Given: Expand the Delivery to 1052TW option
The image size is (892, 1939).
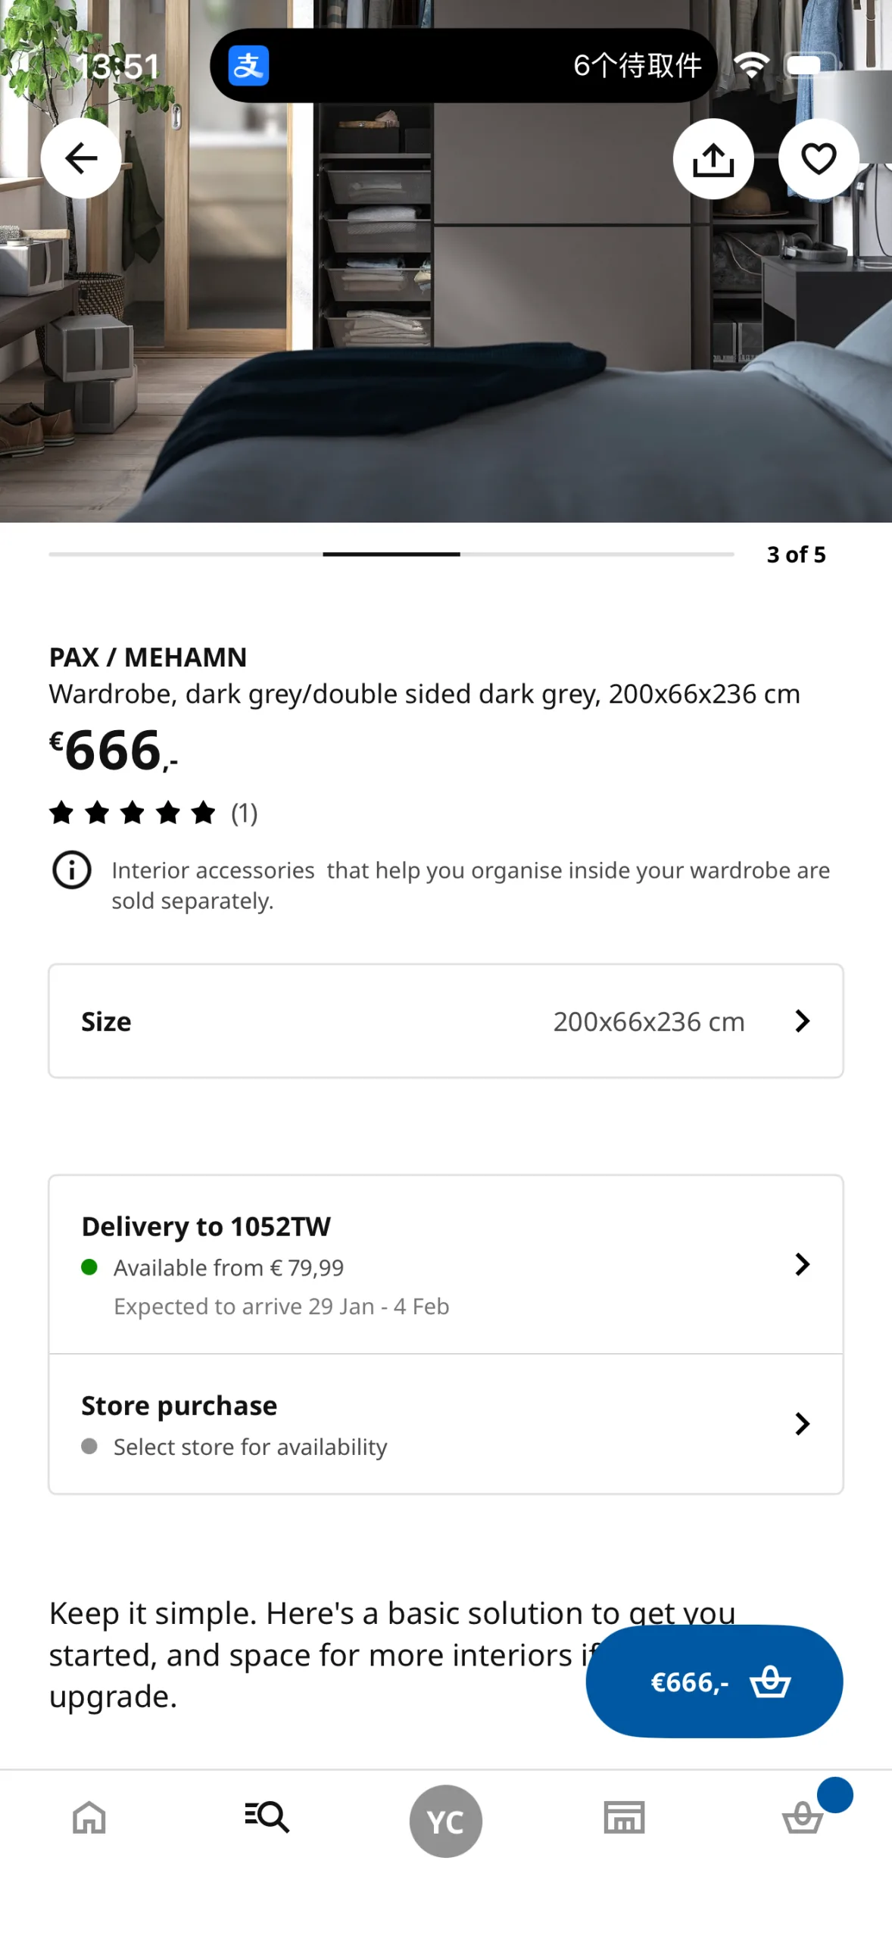Looking at the screenshot, I should [x=446, y=1263].
